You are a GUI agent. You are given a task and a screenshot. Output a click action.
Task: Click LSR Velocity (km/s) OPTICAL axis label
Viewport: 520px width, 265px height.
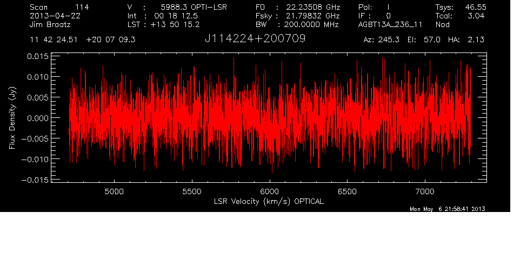[x=269, y=201]
